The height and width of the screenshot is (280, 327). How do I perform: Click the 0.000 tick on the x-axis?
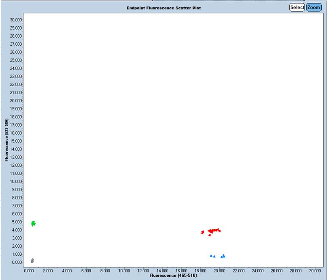coord(29,270)
